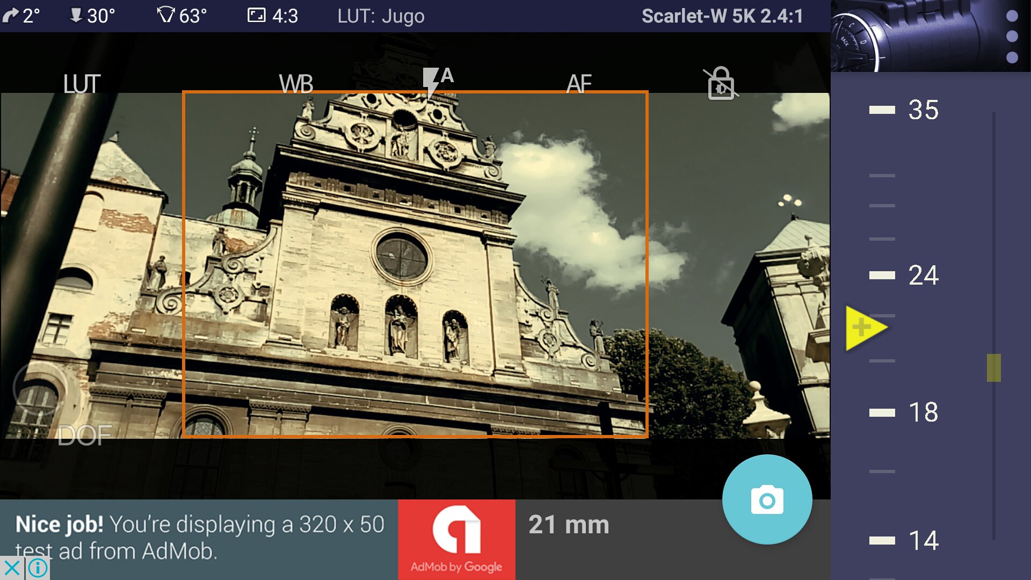
Task: Select the 35 mm focal length mark
Action: (x=923, y=110)
